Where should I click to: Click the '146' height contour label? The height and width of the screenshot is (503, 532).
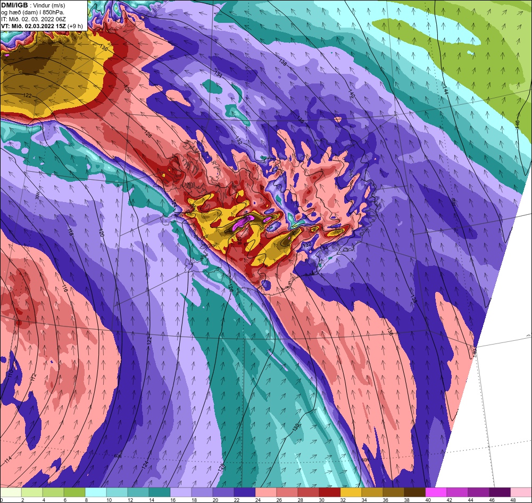pos(517,124)
